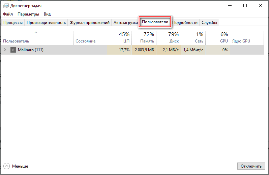Open the Журнал приложений tab
269x175 pixels.
pos(90,23)
